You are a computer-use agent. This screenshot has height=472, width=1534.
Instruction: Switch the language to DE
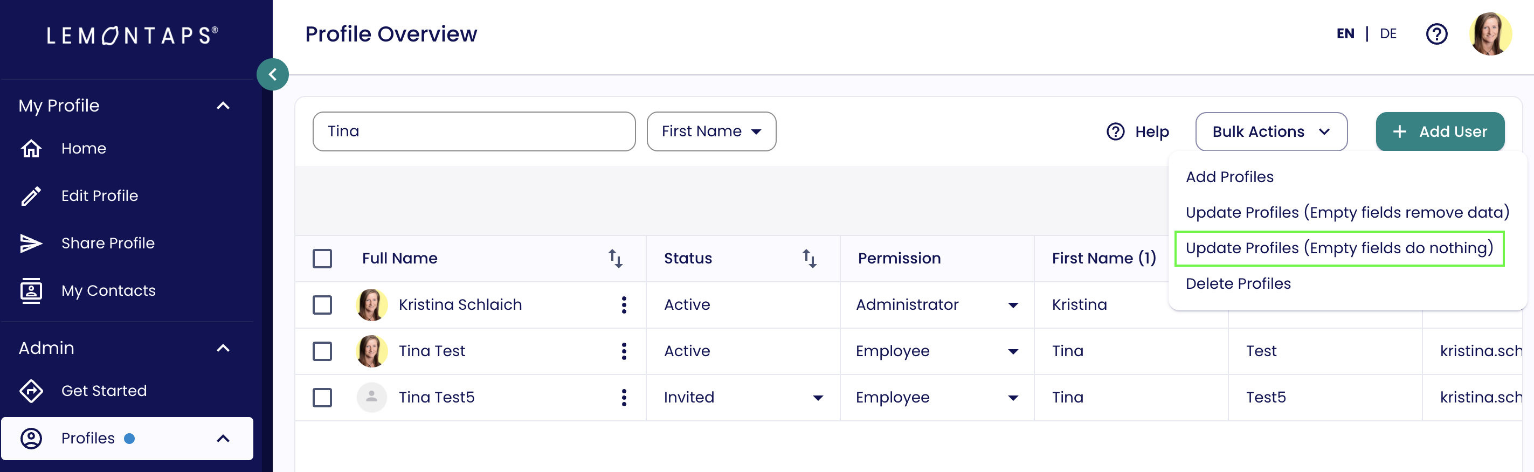click(1387, 34)
